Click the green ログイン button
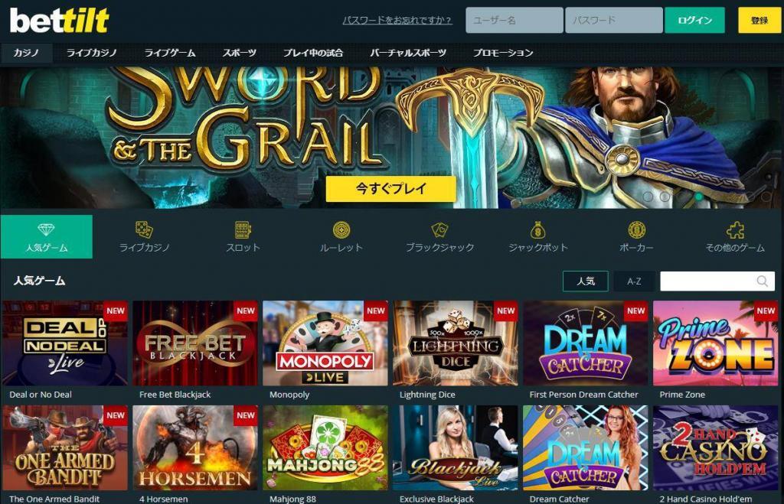The width and height of the screenshot is (784, 504). pyautogui.click(x=694, y=20)
